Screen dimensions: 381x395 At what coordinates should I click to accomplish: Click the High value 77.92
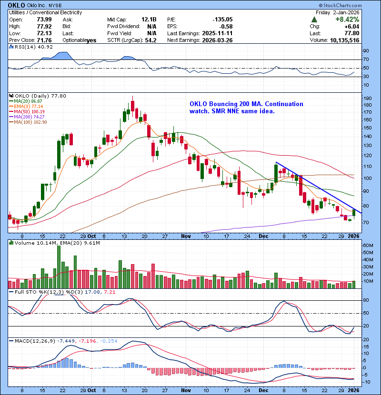coord(44,27)
